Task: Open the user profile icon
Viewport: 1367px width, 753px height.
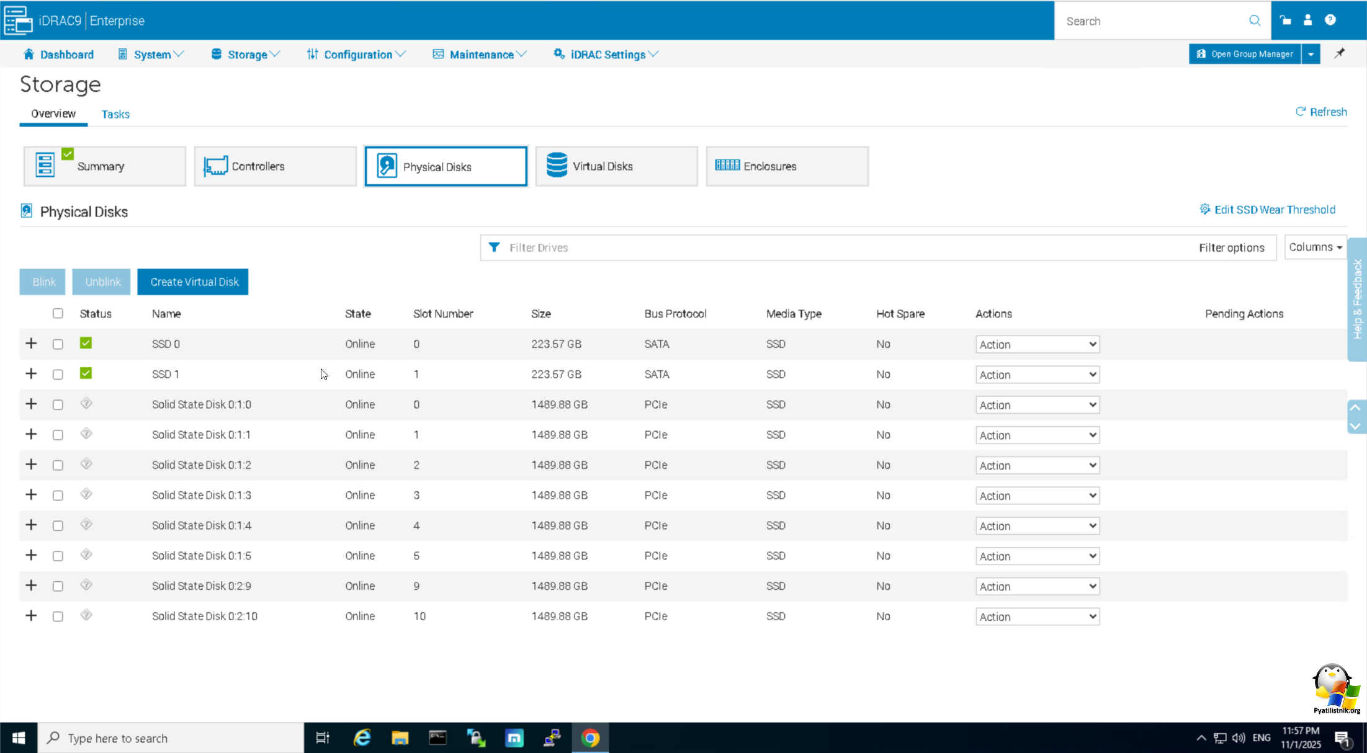Action: coord(1307,20)
